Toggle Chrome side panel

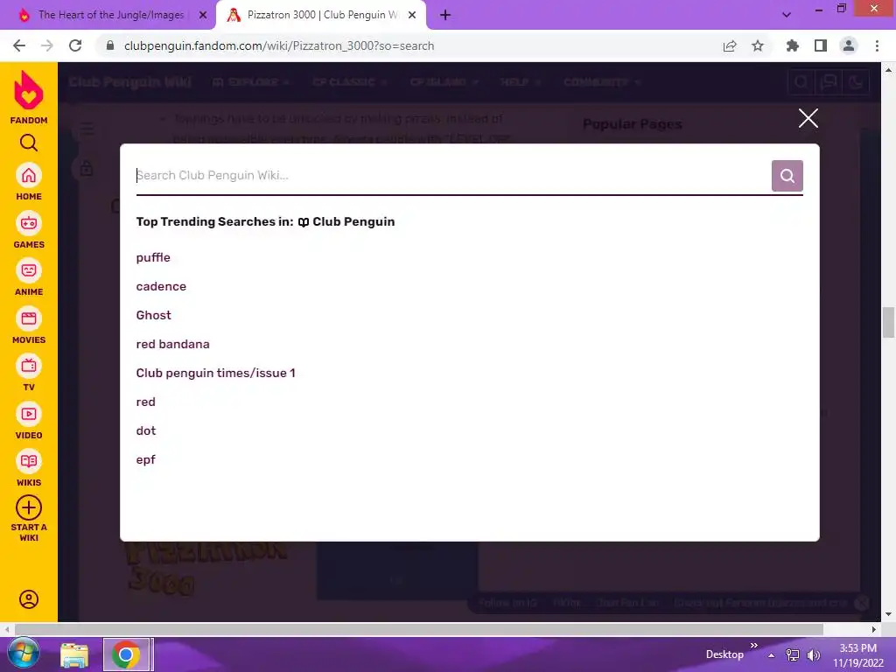[x=821, y=45]
